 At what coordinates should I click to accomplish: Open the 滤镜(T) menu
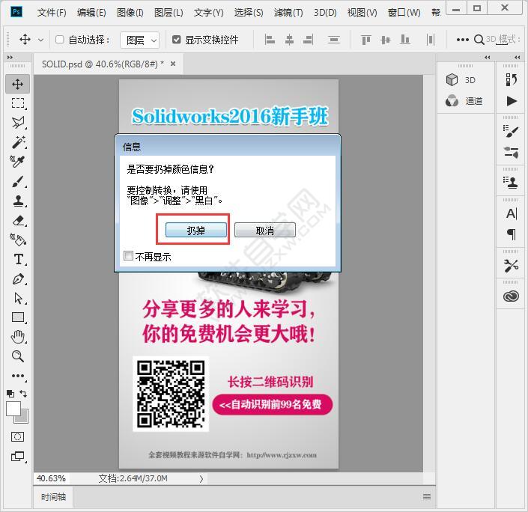pyautogui.click(x=288, y=13)
